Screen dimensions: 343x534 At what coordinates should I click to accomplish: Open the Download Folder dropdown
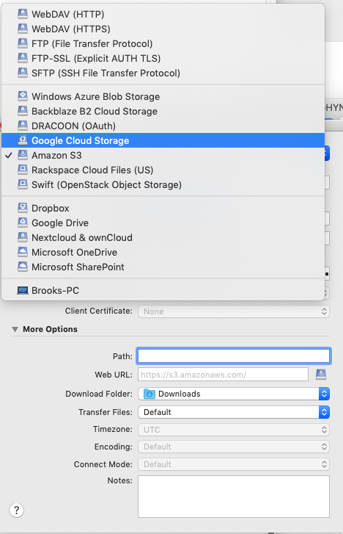click(234, 394)
